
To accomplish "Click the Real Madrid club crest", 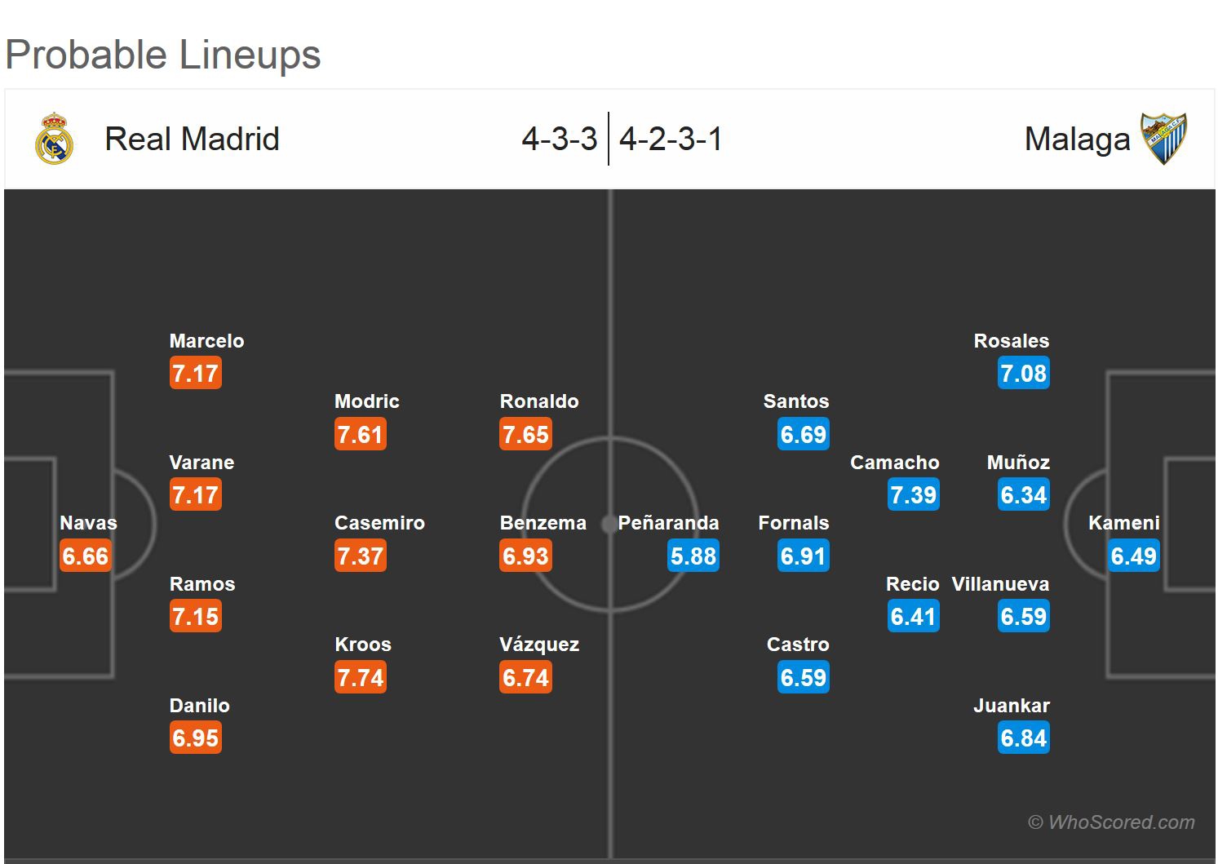I will (x=55, y=139).
